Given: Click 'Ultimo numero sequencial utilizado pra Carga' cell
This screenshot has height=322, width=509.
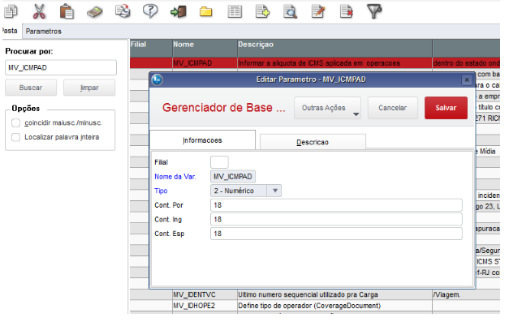Looking at the screenshot, I should [334, 294].
